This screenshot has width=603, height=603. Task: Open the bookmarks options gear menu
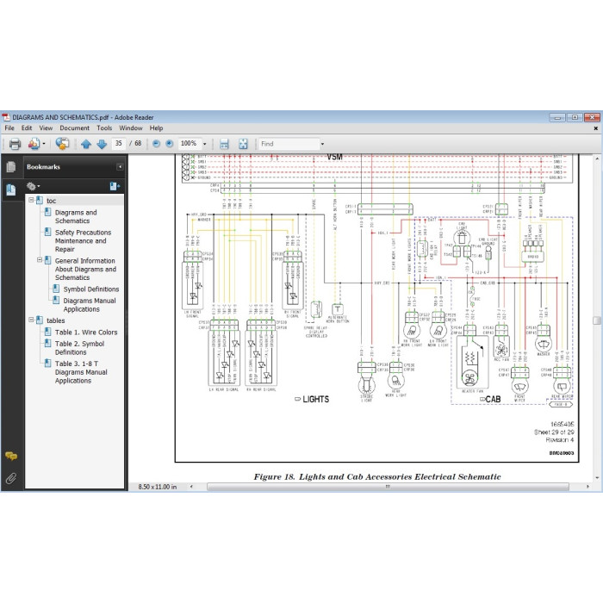[33, 187]
